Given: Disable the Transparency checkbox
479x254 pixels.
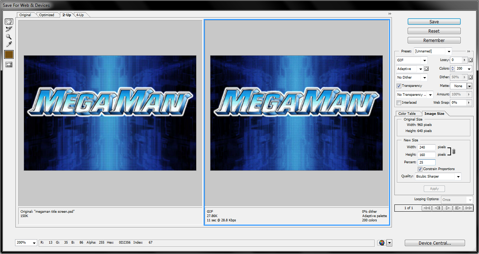Looking at the screenshot, I should (x=399, y=86).
